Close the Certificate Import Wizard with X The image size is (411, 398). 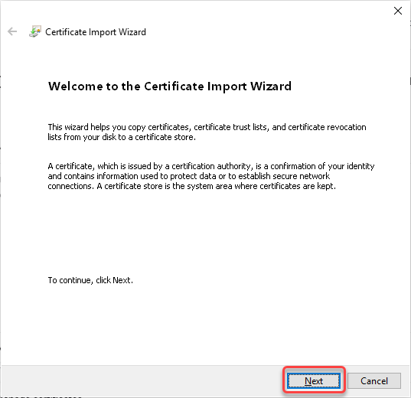[x=398, y=11]
